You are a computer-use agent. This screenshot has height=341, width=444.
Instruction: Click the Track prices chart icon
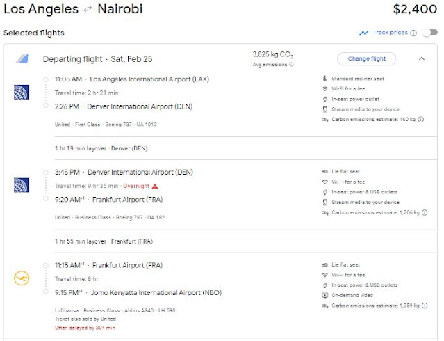point(363,33)
